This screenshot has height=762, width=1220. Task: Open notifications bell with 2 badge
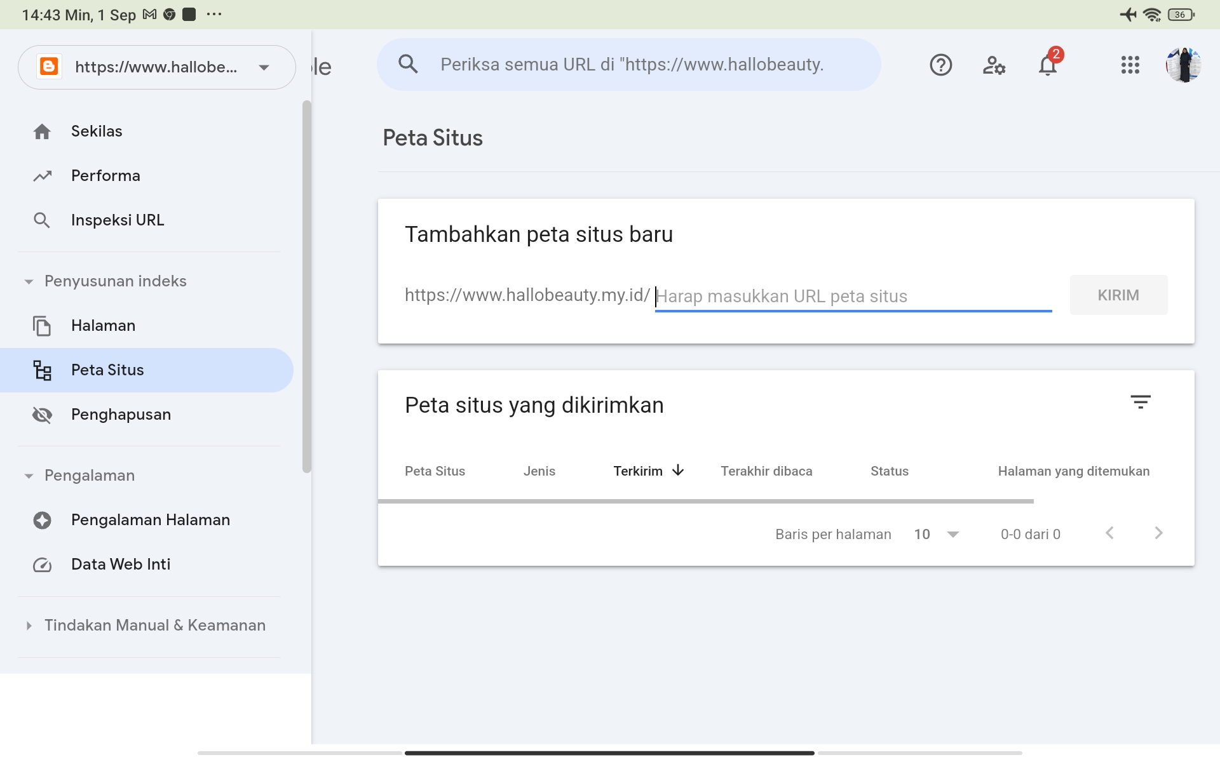1048,63
